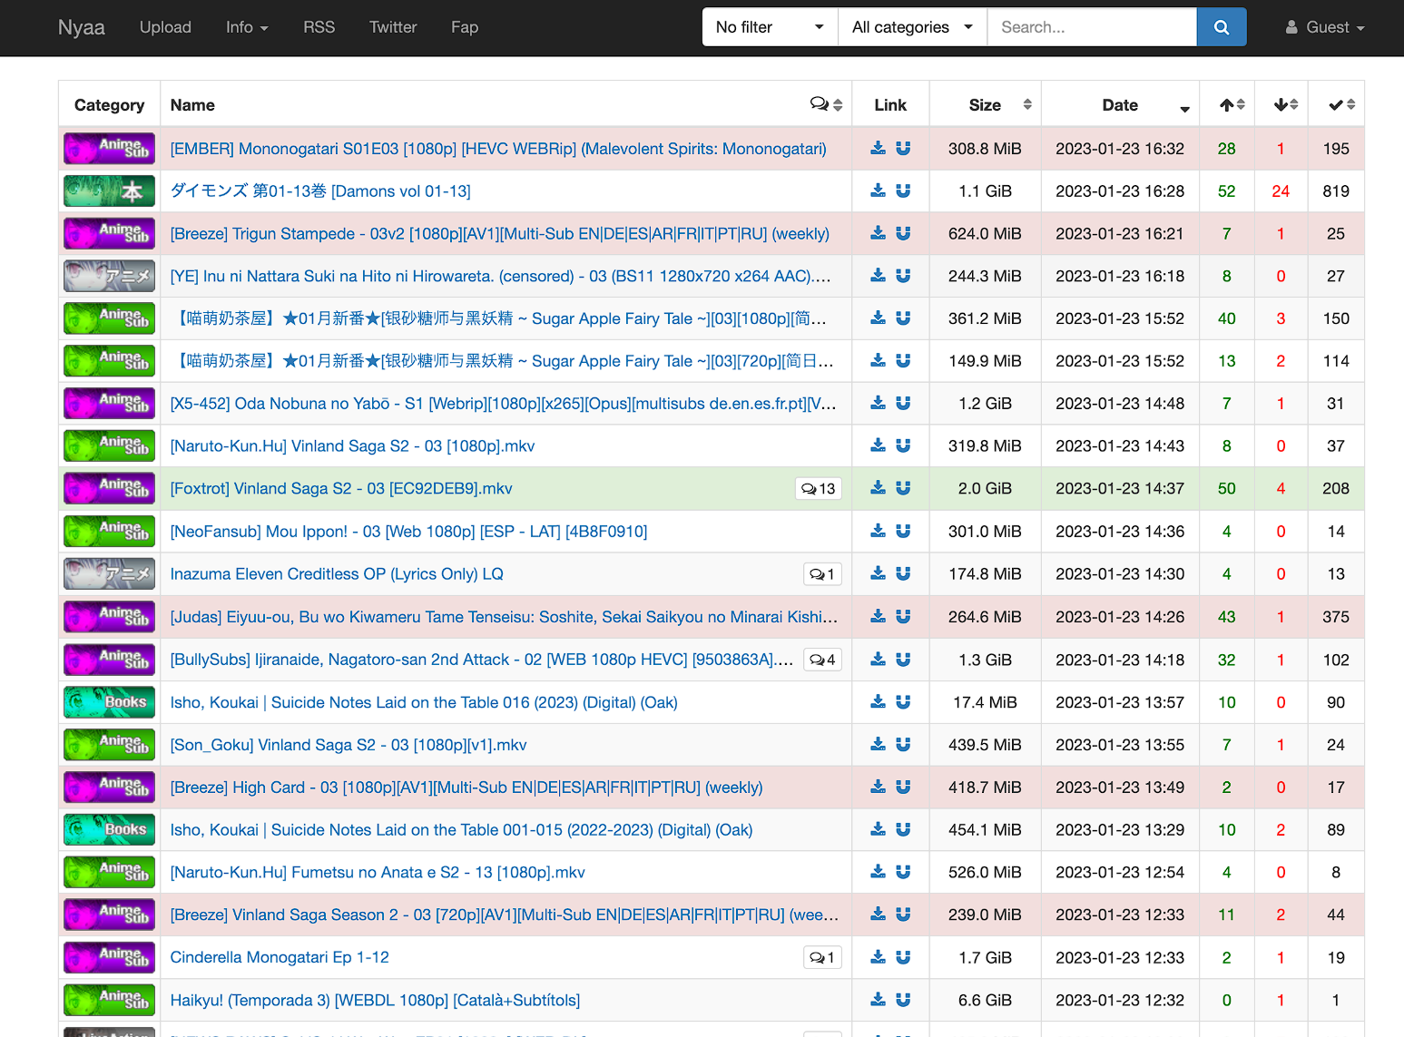
Task: Expand the Info menu
Action: [x=247, y=27]
